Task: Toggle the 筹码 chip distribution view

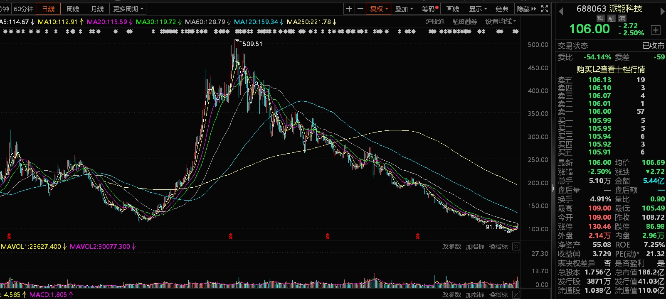Action: (x=430, y=9)
